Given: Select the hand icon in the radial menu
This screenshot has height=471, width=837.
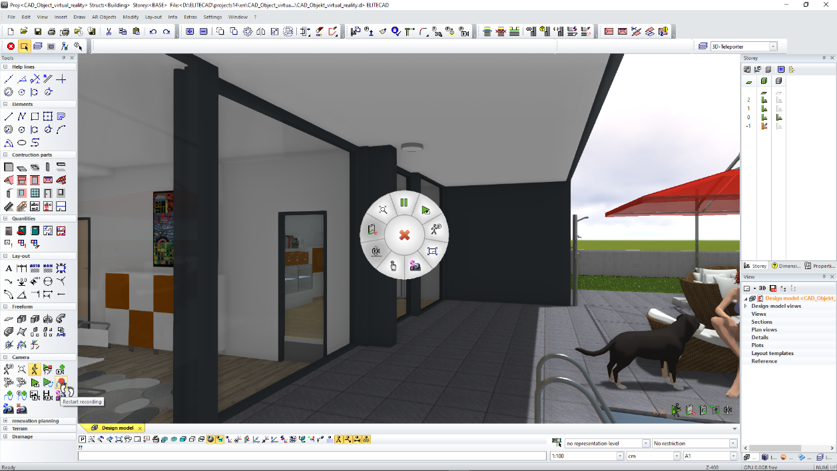Looking at the screenshot, I should click(x=393, y=266).
